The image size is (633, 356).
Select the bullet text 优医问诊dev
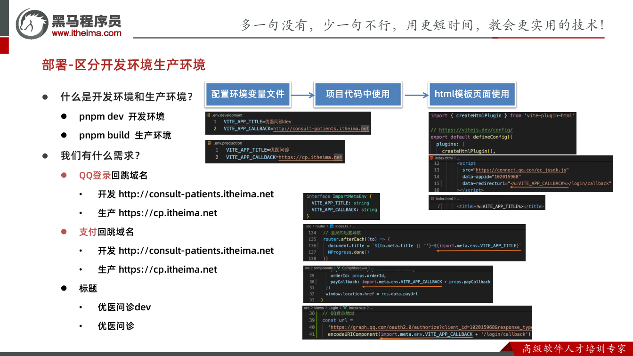[x=124, y=307]
